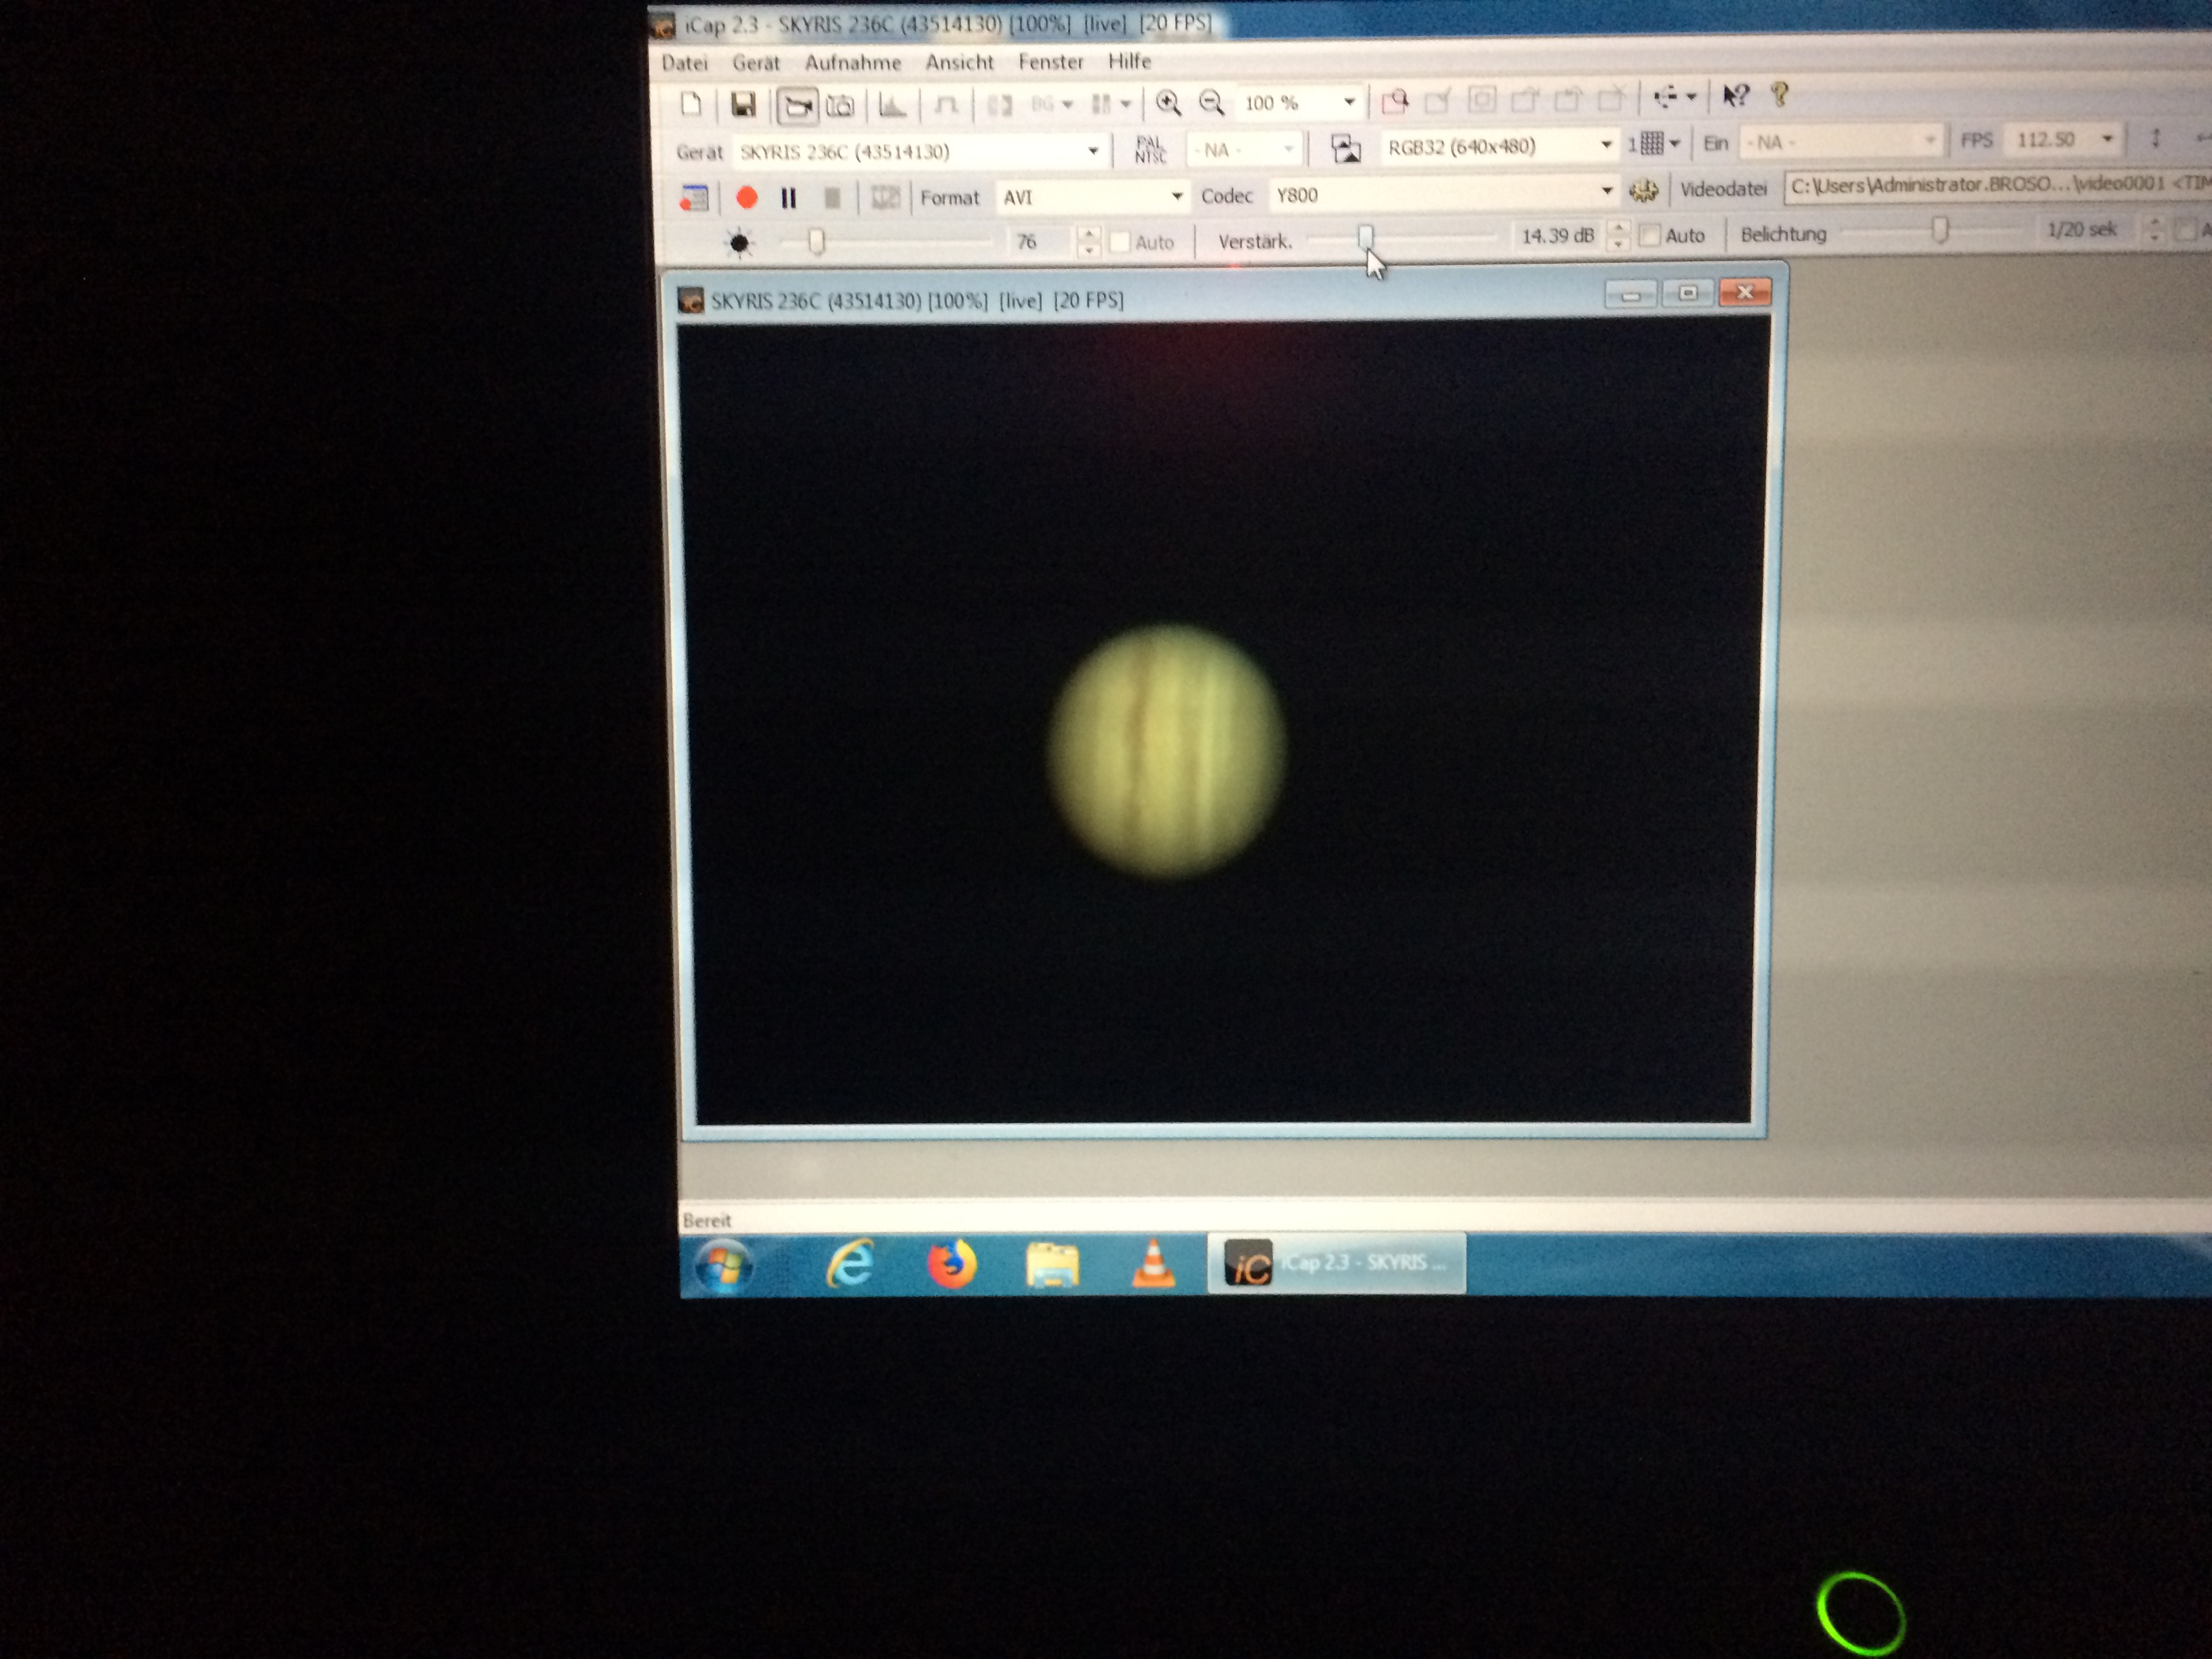Enable Auto checkbox for brightness

(x=1120, y=242)
